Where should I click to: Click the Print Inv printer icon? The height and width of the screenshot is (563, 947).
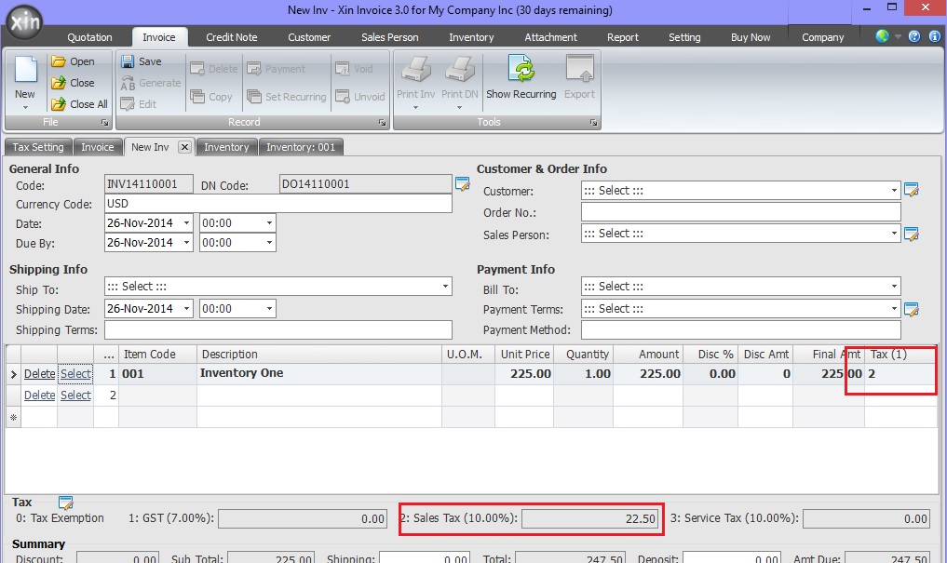click(415, 70)
